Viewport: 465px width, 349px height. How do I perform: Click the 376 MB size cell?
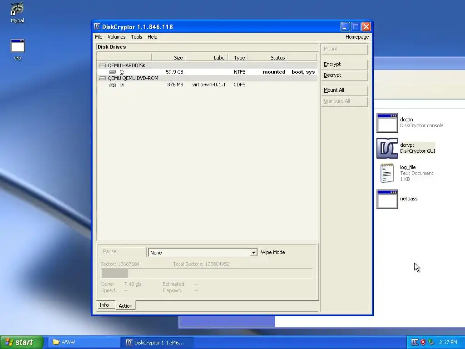point(175,85)
